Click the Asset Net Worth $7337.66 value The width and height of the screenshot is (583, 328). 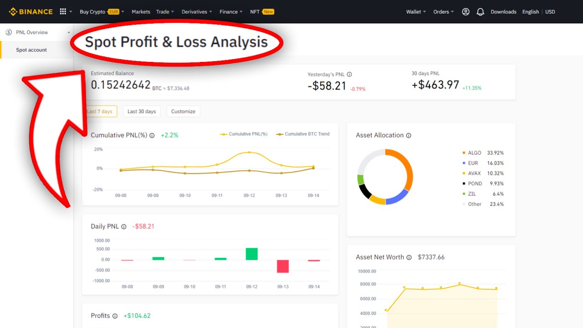[431, 257]
